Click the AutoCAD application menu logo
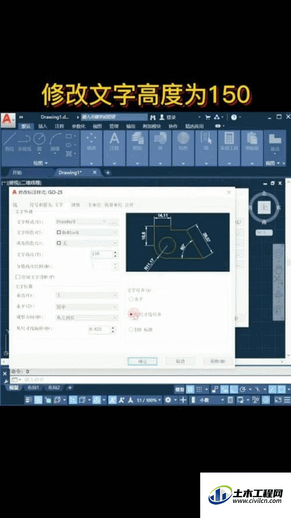Image resolution: width=291 pixels, height=518 pixels. coord(8,120)
